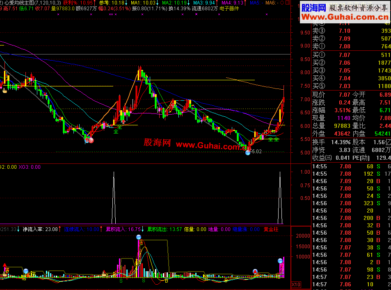Viewport: 391px width, 290px height.
Task: Select buy order 买④ at 7.04
Action: tap(351, 78)
